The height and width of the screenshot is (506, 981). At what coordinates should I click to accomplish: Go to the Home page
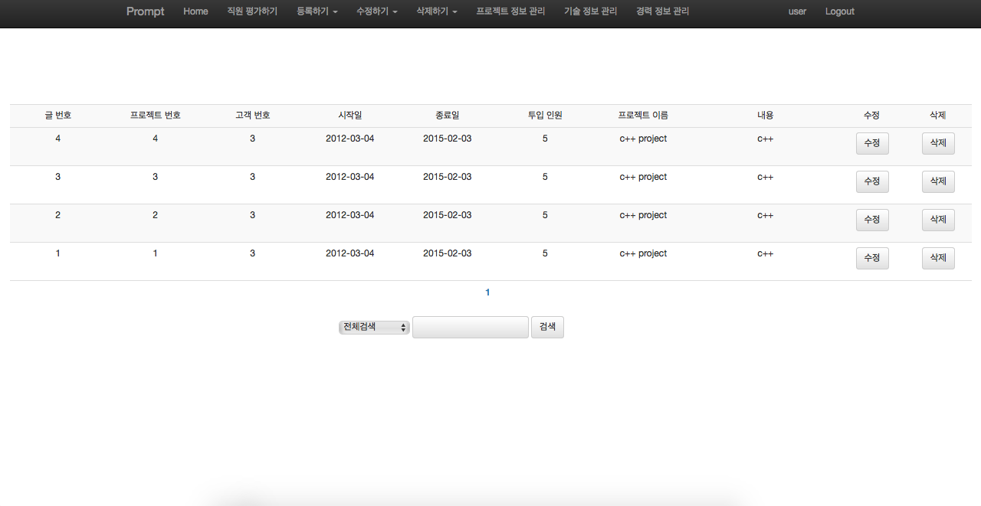(x=195, y=11)
